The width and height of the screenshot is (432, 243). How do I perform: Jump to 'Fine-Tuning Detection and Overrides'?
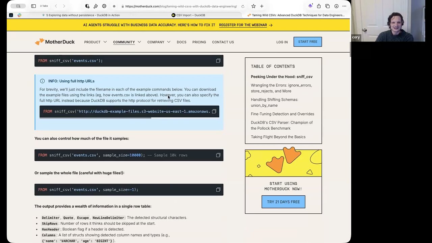click(x=282, y=114)
